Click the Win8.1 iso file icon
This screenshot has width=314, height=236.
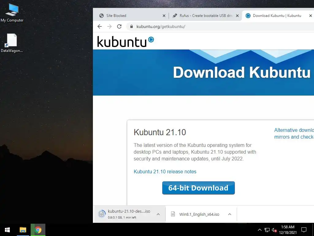(173, 214)
